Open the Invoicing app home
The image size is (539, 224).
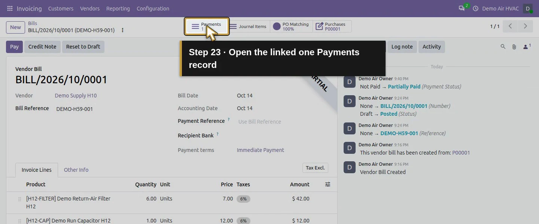pos(29,8)
